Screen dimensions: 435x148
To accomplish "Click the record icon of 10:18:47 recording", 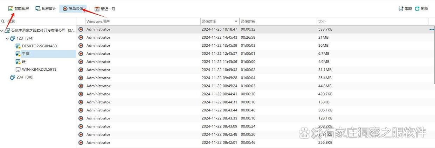I will pos(81,30).
